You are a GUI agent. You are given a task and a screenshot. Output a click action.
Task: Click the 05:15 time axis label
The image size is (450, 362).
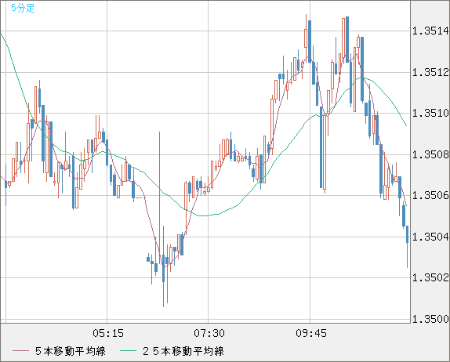(x=108, y=333)
